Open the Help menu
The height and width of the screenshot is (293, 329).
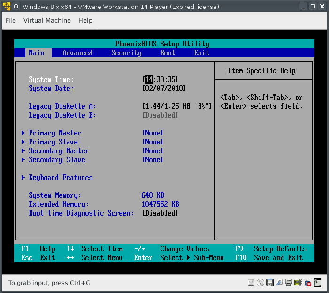tap(85, 20)
